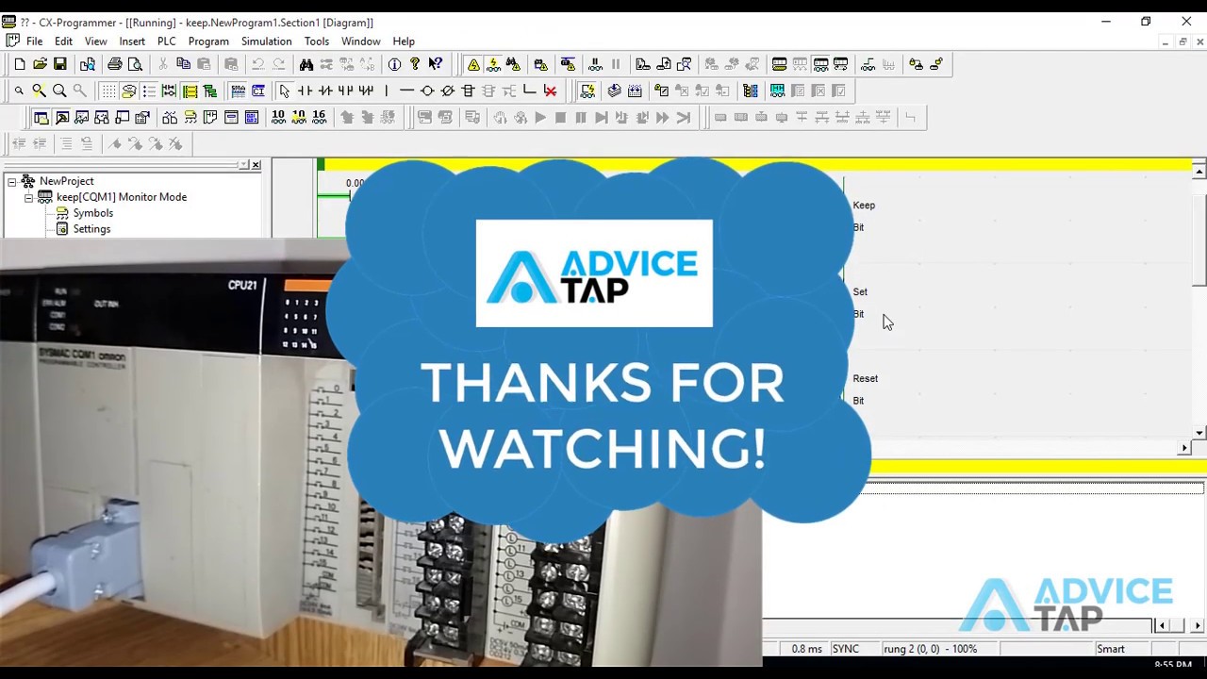Click the Find binoculars icon
Image resolution: width=1207 pixels, height=679 pixels.
tap(306, 64)
